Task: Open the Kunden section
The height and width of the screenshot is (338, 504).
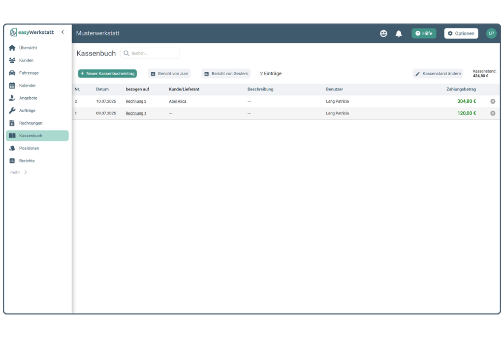Action: point(26,60)
